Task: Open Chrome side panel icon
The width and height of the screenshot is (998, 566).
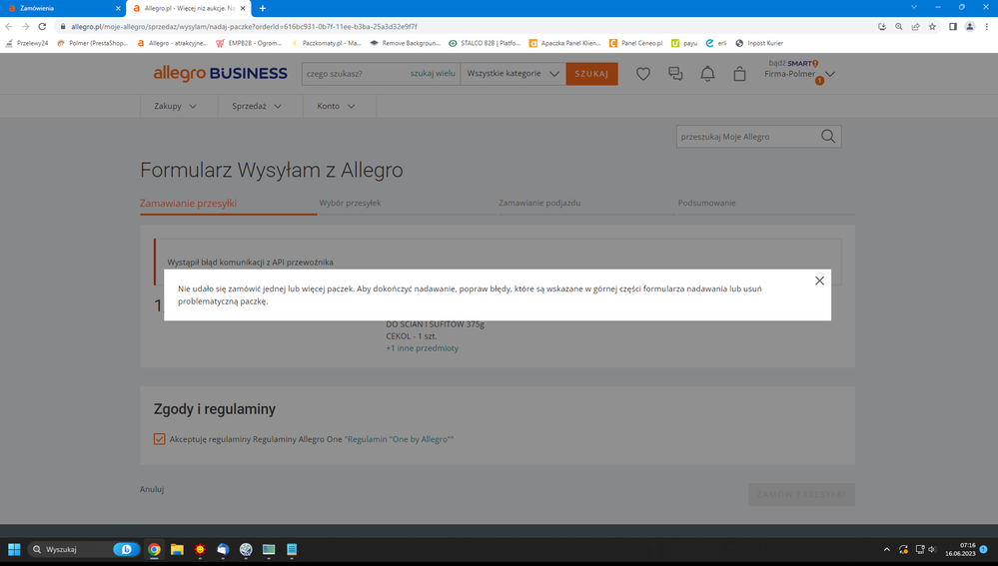Action: (953, 27)
